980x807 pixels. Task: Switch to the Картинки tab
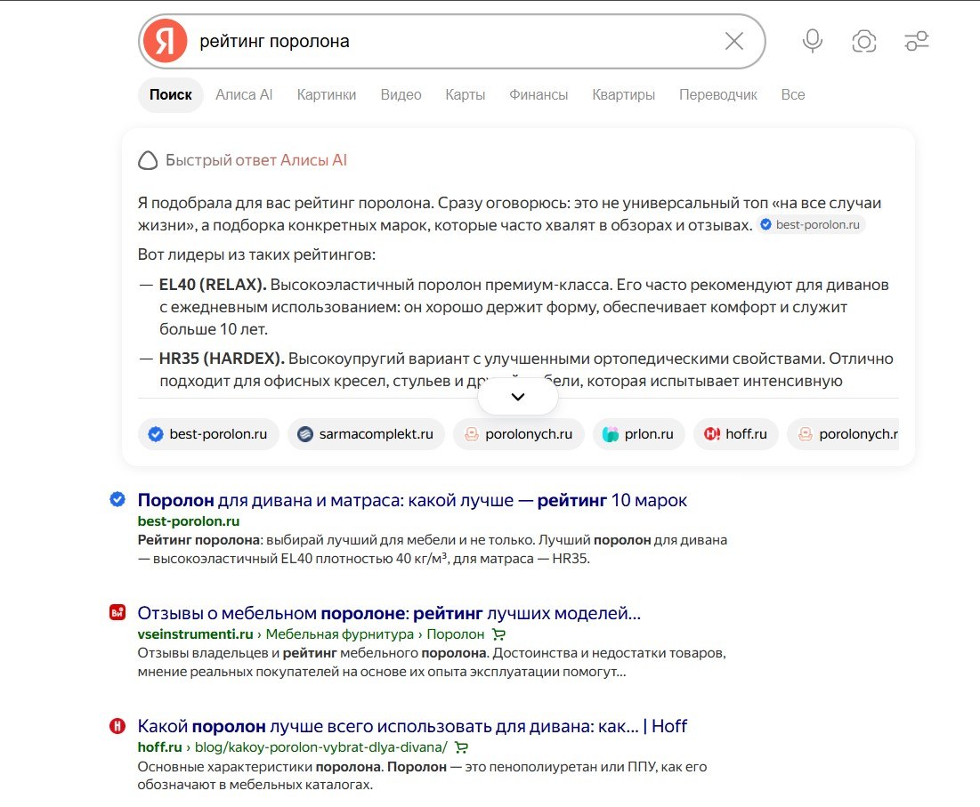coord(327,95)
